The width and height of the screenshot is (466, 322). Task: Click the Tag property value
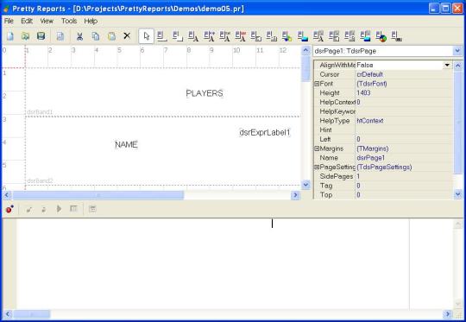pyautogui.click(x=404, y=186)
